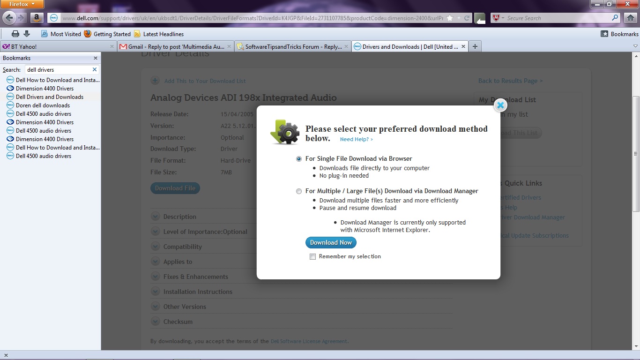Click the green arrow icon beside address bar
The image size is (640, 360).
480,18
